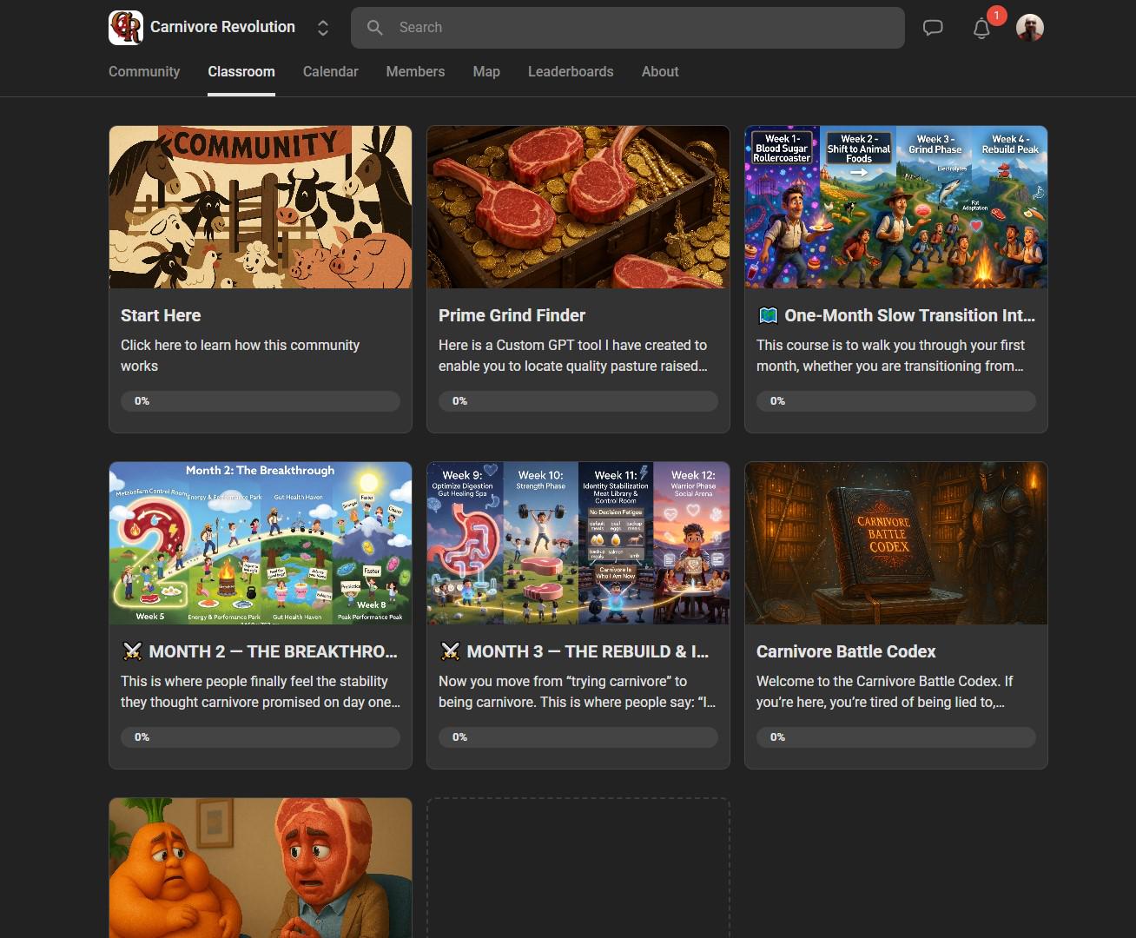Click the magnifier icon in search bar
The height and width of the screenshot is (938, 1136).
[375, 28]
